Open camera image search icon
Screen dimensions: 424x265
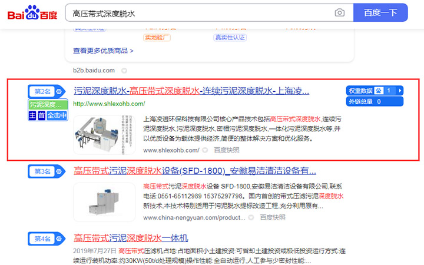point(339,13)
